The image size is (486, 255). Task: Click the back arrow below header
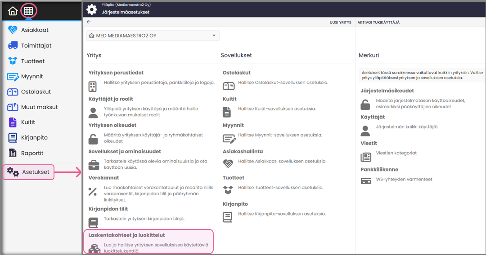click(89, 22)
